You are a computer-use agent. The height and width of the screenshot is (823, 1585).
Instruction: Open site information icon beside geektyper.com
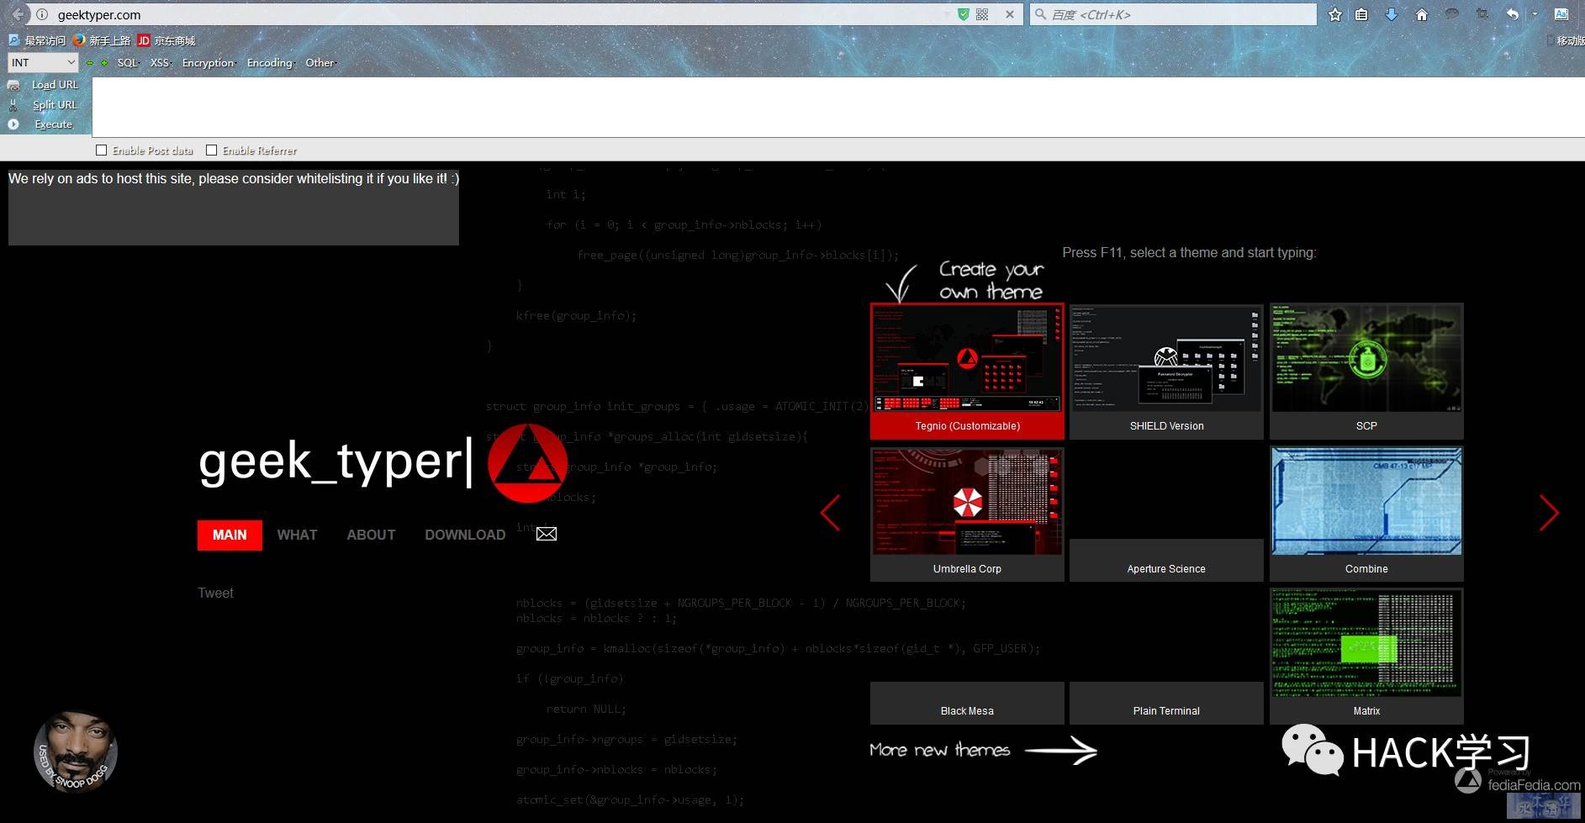tap(42, 14)
